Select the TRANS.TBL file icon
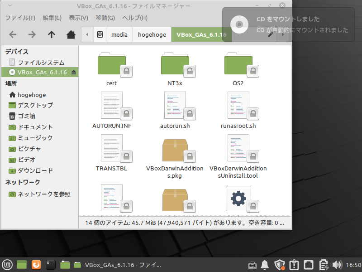This screenshot has height=272, width=362. [112, 148]
